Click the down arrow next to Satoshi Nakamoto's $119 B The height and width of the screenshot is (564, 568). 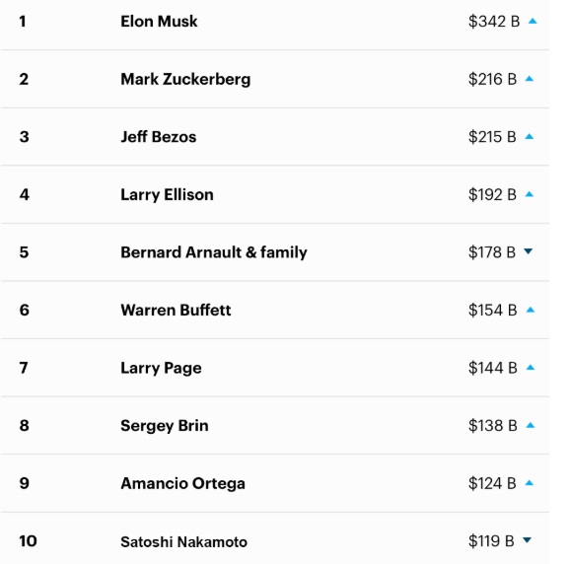click(527, 540)
